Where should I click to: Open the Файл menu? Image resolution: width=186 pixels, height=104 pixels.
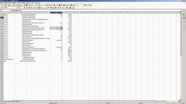pyautogui.click(x=2, y=3)
